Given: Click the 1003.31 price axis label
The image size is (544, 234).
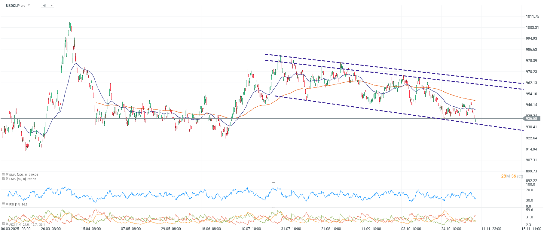Looking at the screenshot, I should tap(532, 28).
